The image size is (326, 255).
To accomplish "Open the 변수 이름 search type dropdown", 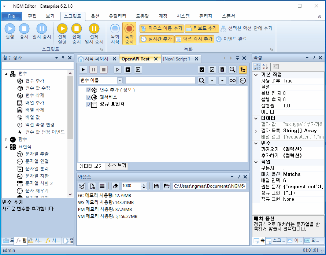I will [120, 81].
